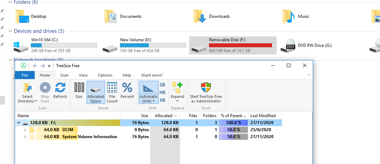Switch to Size mode
Screen dimensions: 380x164
click(x=79, y=91)
